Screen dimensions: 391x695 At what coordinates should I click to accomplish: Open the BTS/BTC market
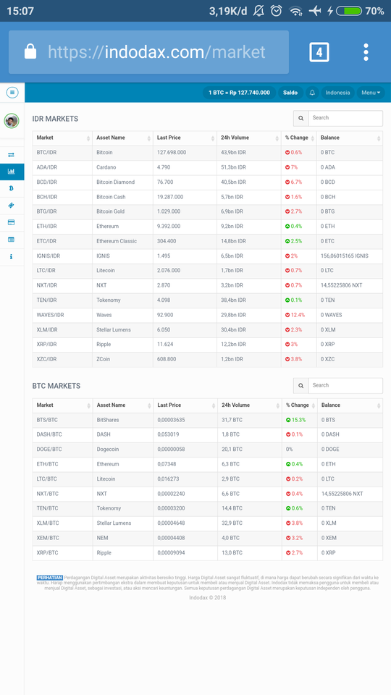[x=208, y=420]
